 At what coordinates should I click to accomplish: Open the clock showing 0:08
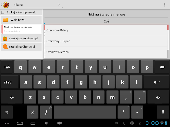152,123
